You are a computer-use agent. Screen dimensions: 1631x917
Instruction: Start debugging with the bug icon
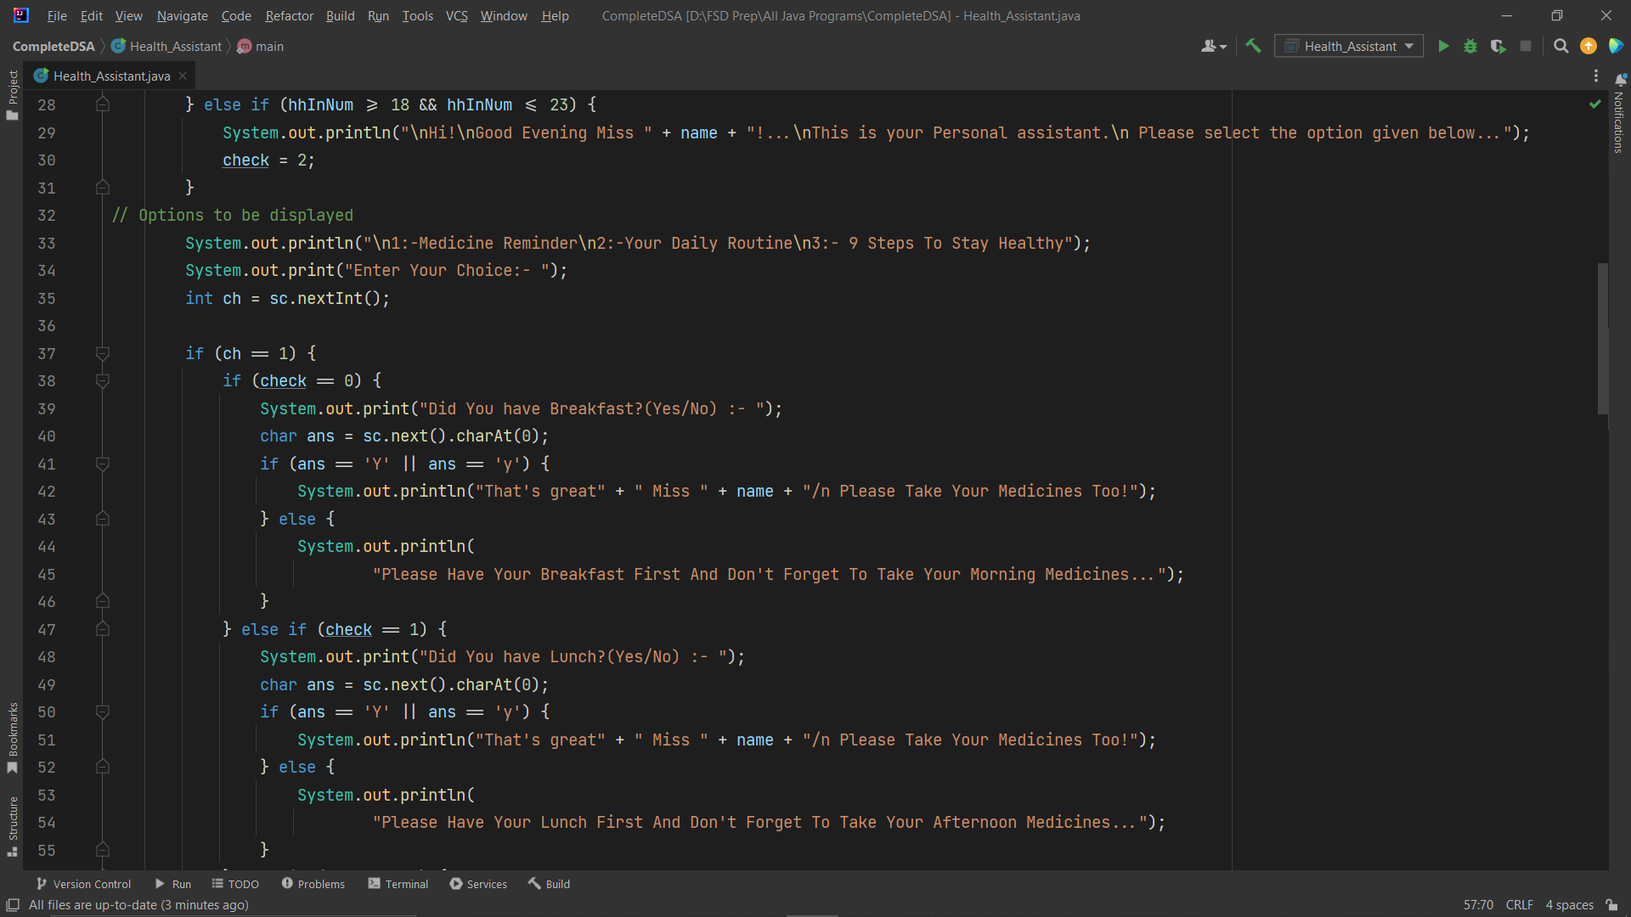[1470, 47]
